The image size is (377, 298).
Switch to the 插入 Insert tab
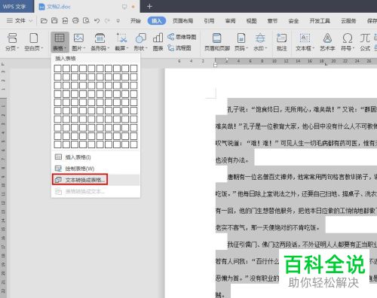point(157,21)
